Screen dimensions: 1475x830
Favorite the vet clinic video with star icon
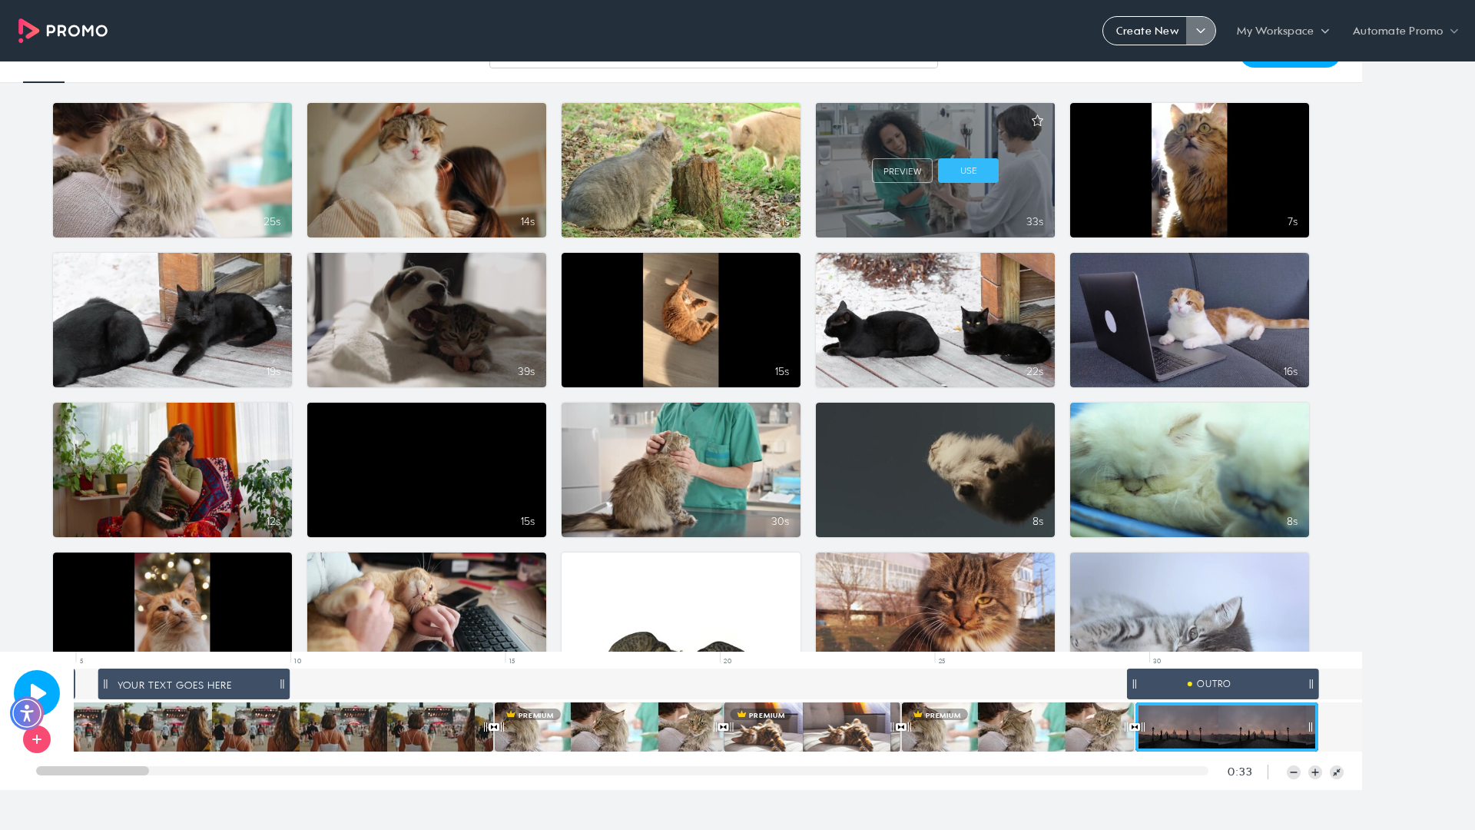point(1037,121)
